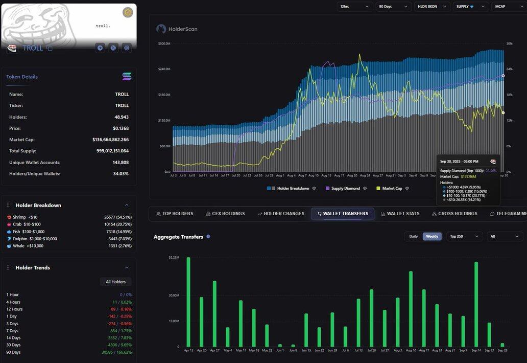The width and height of the screenshot is (527, 363).
Task: Open the 12hrs interval dropdown
Action: tap(354, 7)
